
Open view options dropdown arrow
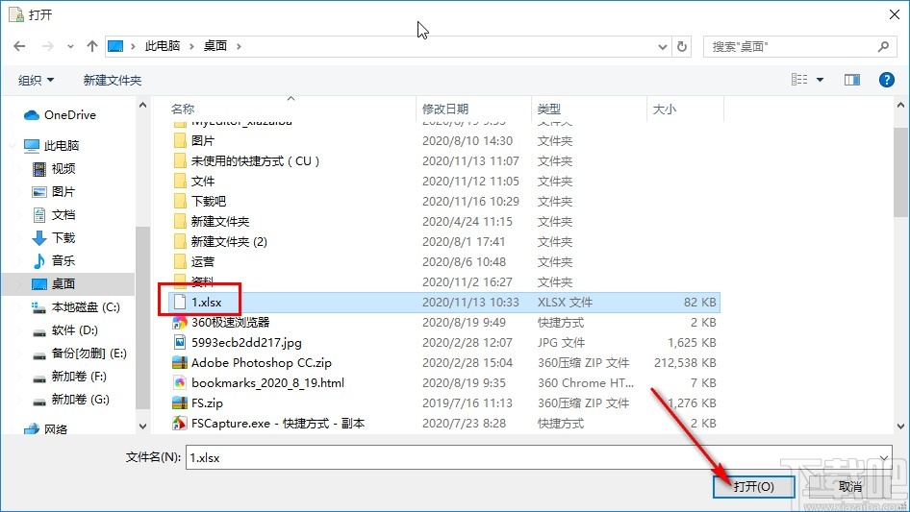(x=820, y=80)
